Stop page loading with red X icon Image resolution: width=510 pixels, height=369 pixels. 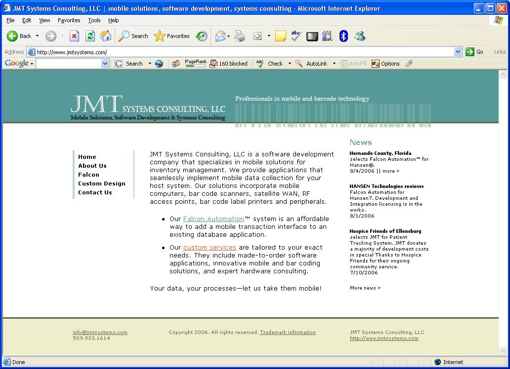[75, 36]
